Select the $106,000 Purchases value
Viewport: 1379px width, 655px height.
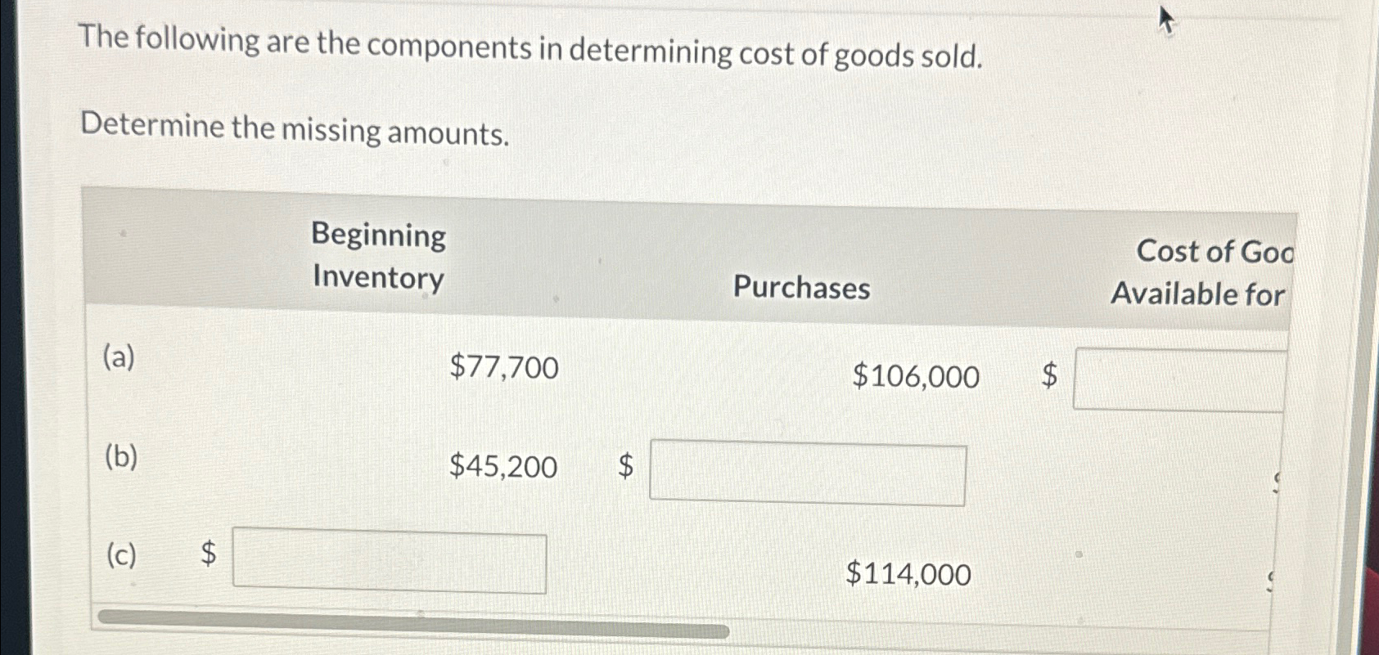point(916,378)
